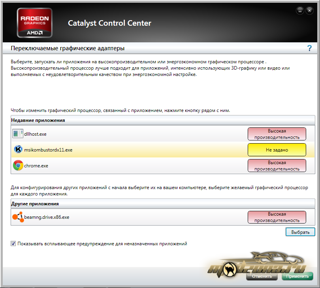Select the chrome.exe row text

(x=36, y=166)
